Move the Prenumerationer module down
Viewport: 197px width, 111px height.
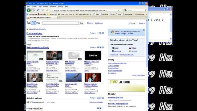point(100,33)
